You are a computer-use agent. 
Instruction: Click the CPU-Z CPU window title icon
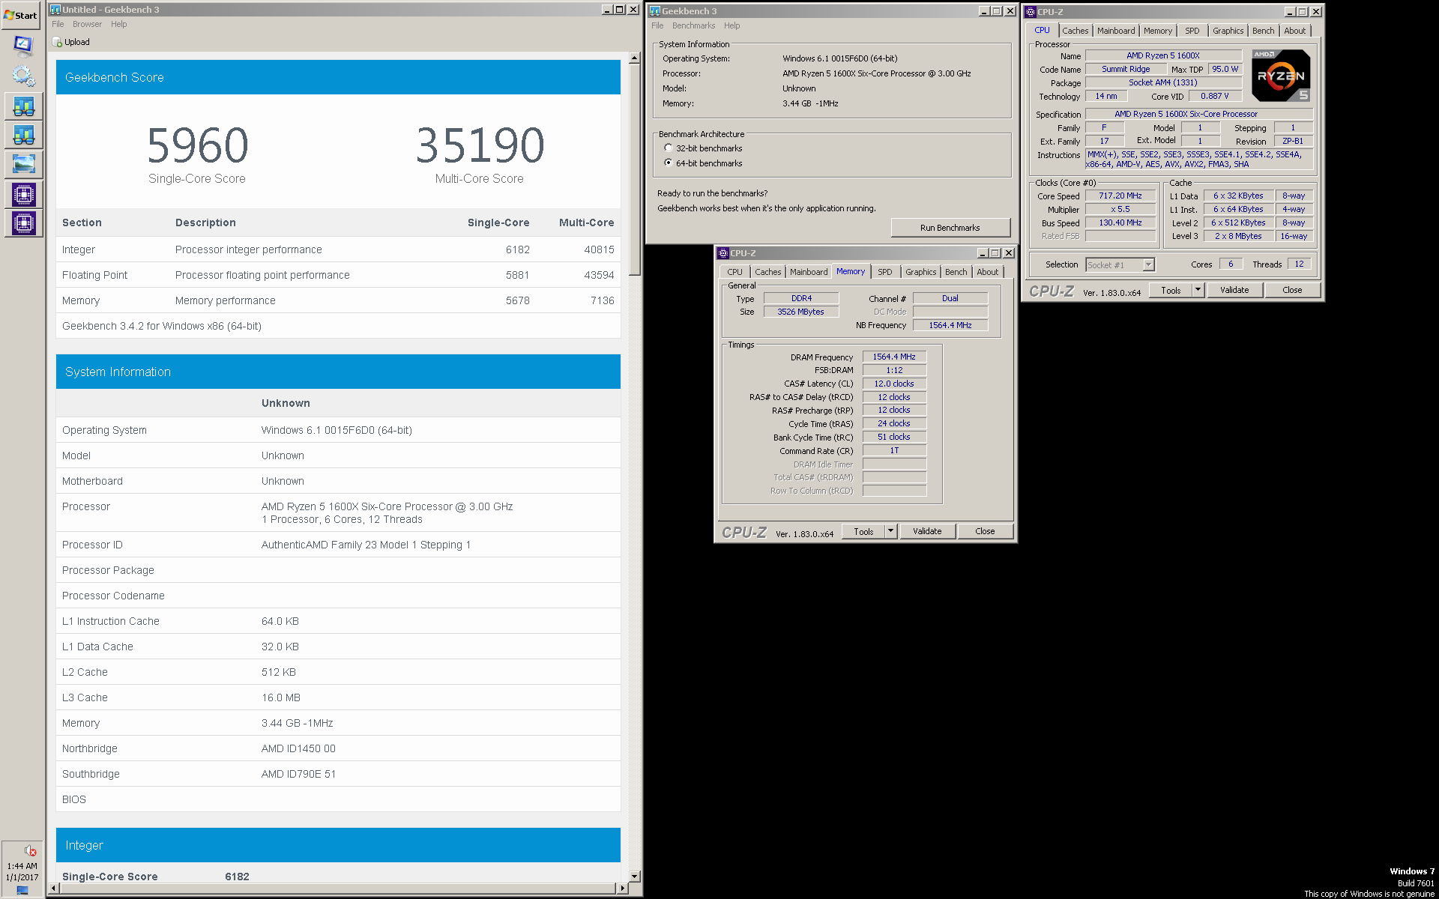click(x=1031, y=12)
